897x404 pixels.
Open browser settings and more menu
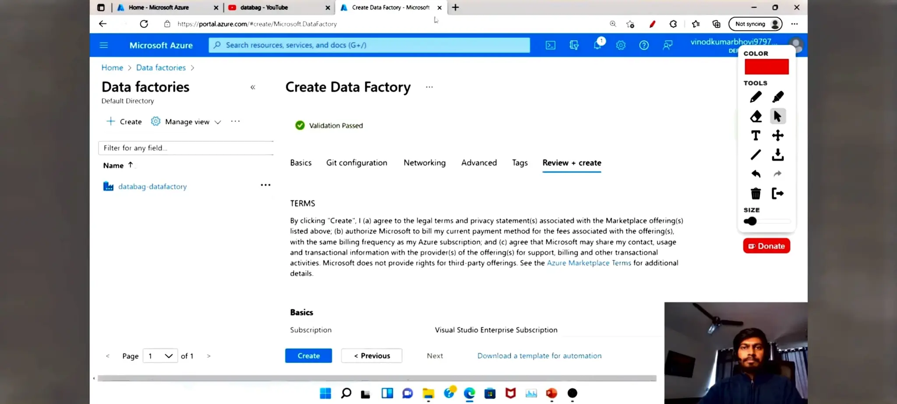pyautogui.click(x=795, y=24)
